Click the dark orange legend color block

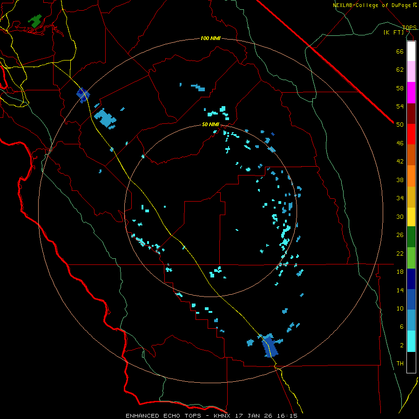coord(411,155)
